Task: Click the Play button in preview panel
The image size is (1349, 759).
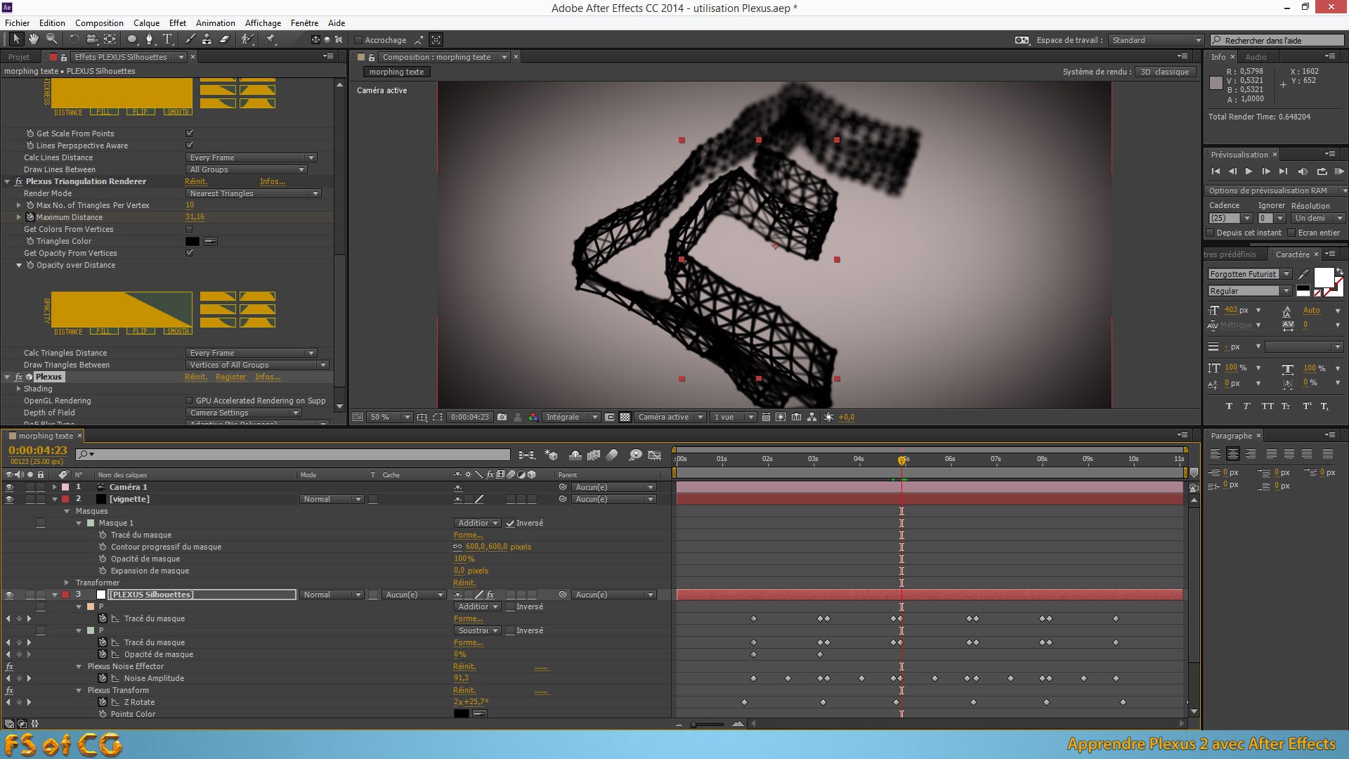Action: click(1249, 171)
